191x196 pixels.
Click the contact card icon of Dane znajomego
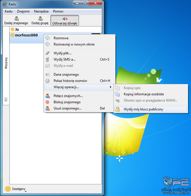pyautogui.click(x=47, y=75)
